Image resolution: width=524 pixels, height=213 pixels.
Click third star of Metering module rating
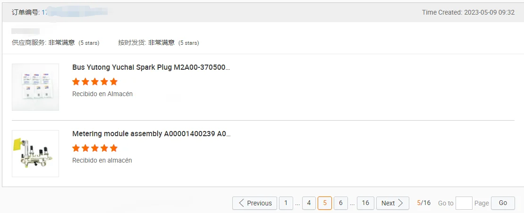[95, 148]
